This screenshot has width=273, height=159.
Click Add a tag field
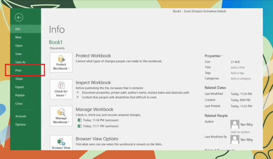[x=237, y=73]
